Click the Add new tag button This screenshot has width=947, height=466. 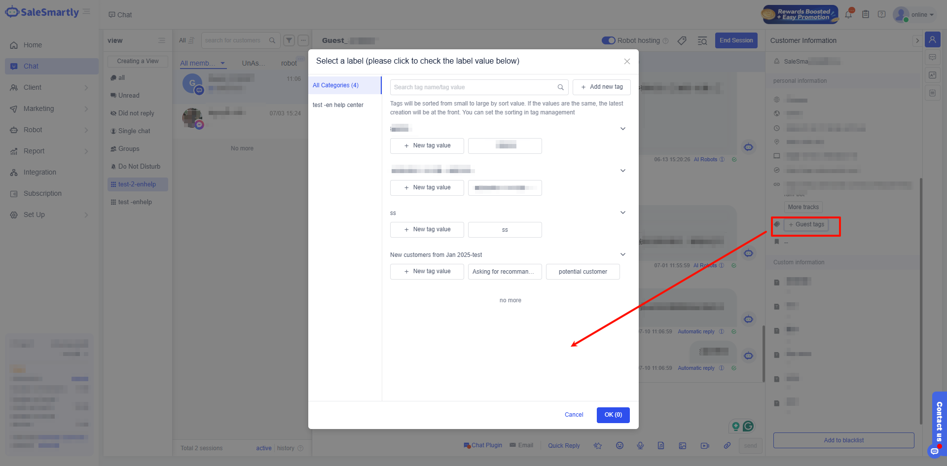click(601, 87)
